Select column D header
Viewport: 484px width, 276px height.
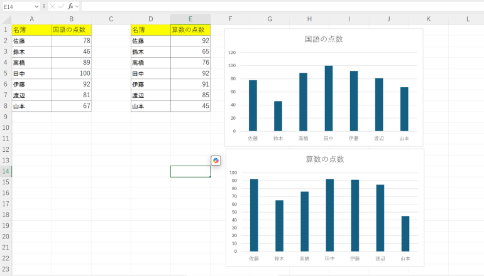tap(151, 19)
